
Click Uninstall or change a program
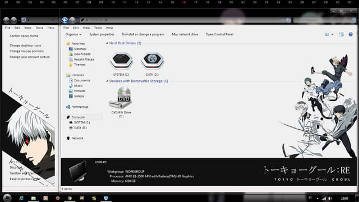[x=143, y=34]
